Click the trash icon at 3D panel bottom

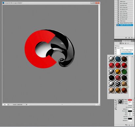(132, 125)
